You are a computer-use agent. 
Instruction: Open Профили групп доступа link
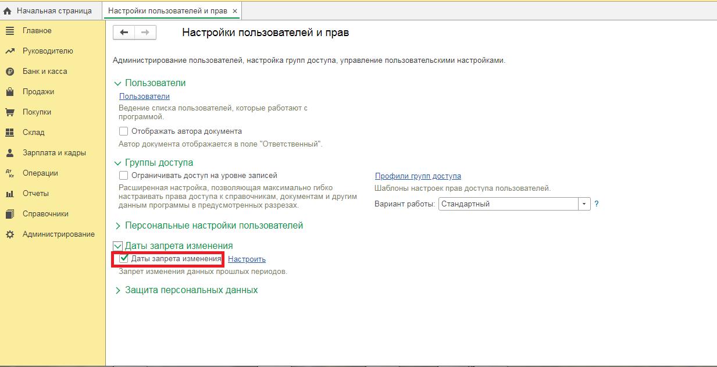[418, 176]
